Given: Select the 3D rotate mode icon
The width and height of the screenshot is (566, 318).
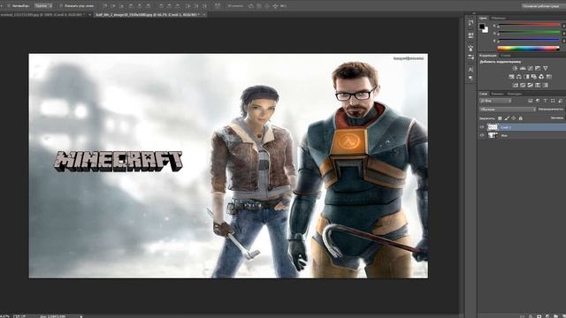Looking at the screenshot, I should pos(250,6).
